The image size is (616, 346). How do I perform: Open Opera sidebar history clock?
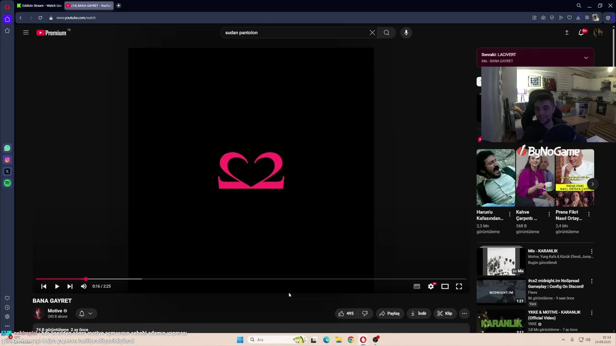[7, 308]
